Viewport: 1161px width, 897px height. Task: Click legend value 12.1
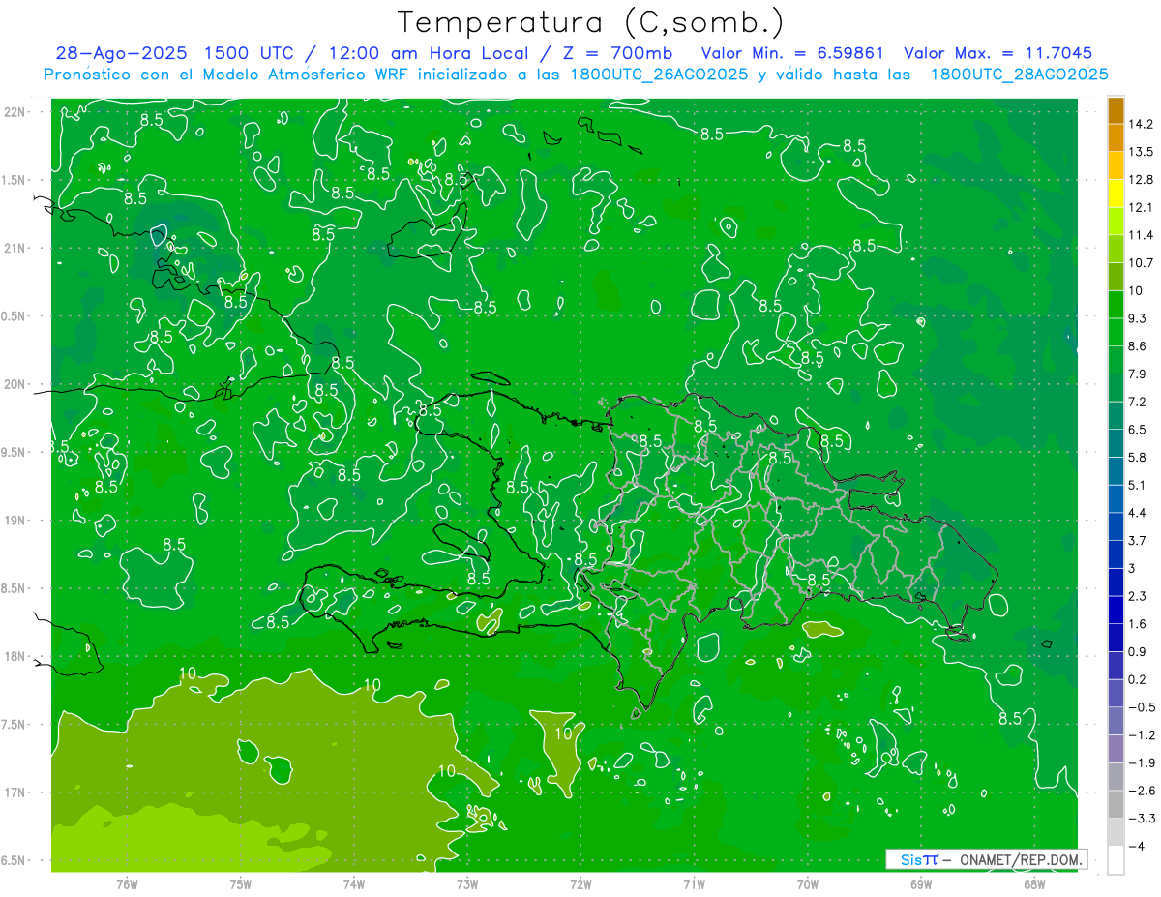[x=1141, y=208]
